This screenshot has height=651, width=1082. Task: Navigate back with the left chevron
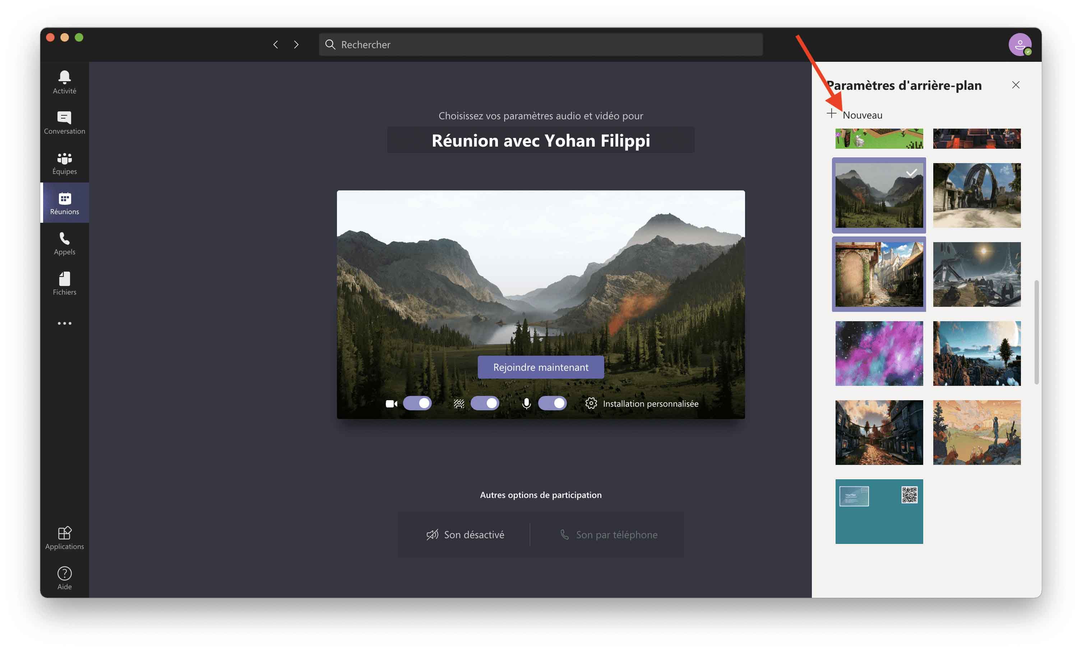click(x=276, y=44)
